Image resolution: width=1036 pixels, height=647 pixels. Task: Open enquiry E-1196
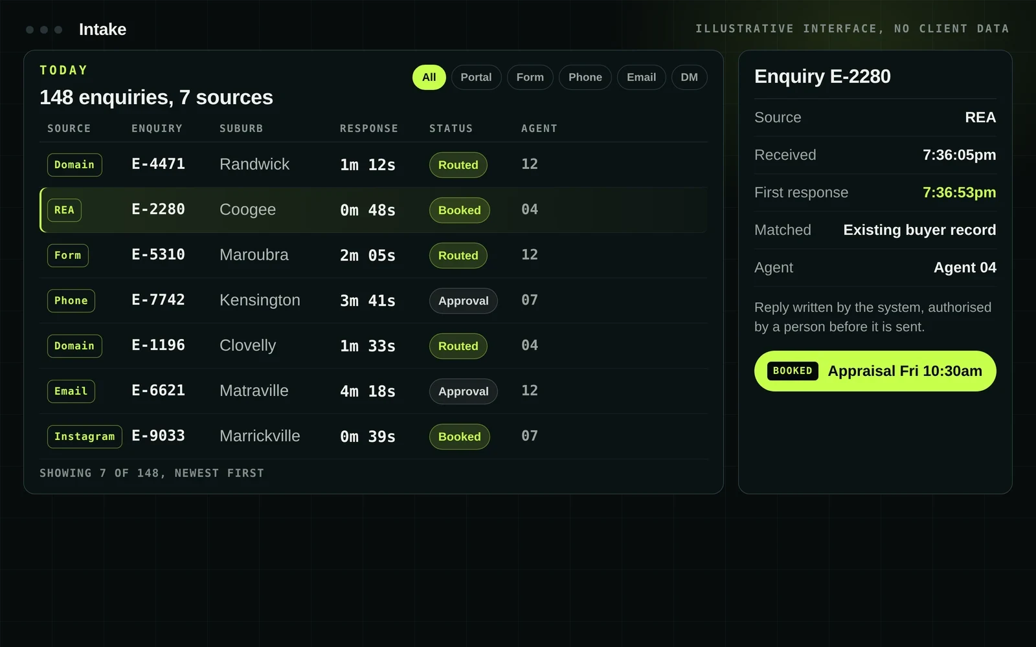coord(158,345)
